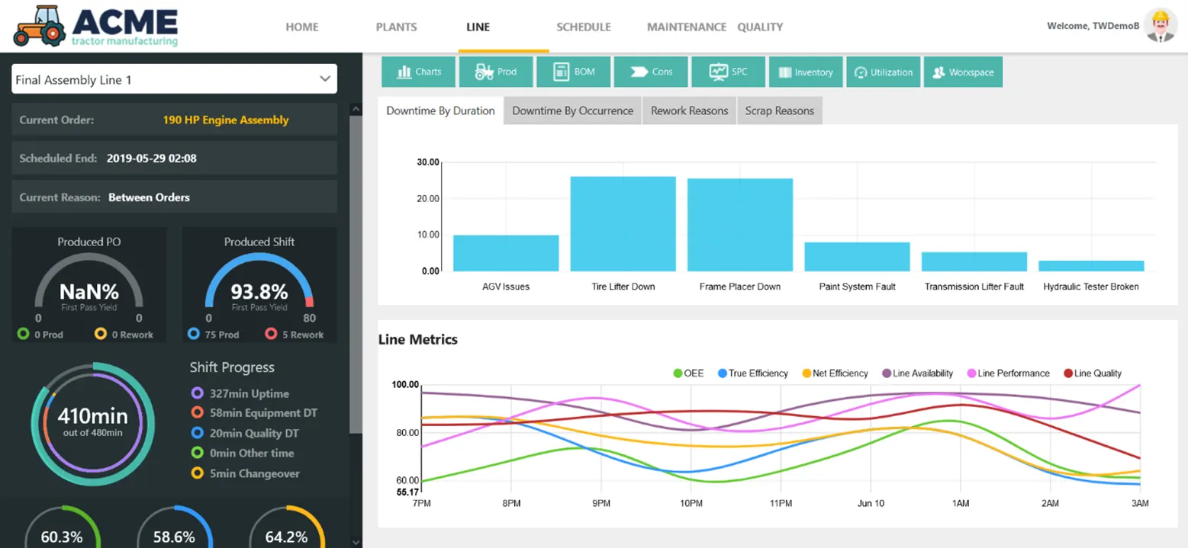This screenshot has width=1188, height=548.
Task: Toggle True Efficiency series in legend
Action: [x=752, y=373]
